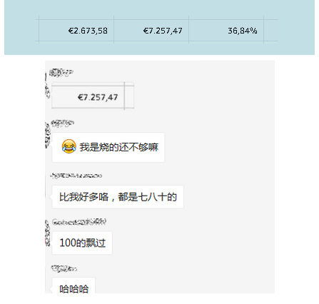
Task: Click the €2.673,58 table cell
Action: [x=76, y=31]
